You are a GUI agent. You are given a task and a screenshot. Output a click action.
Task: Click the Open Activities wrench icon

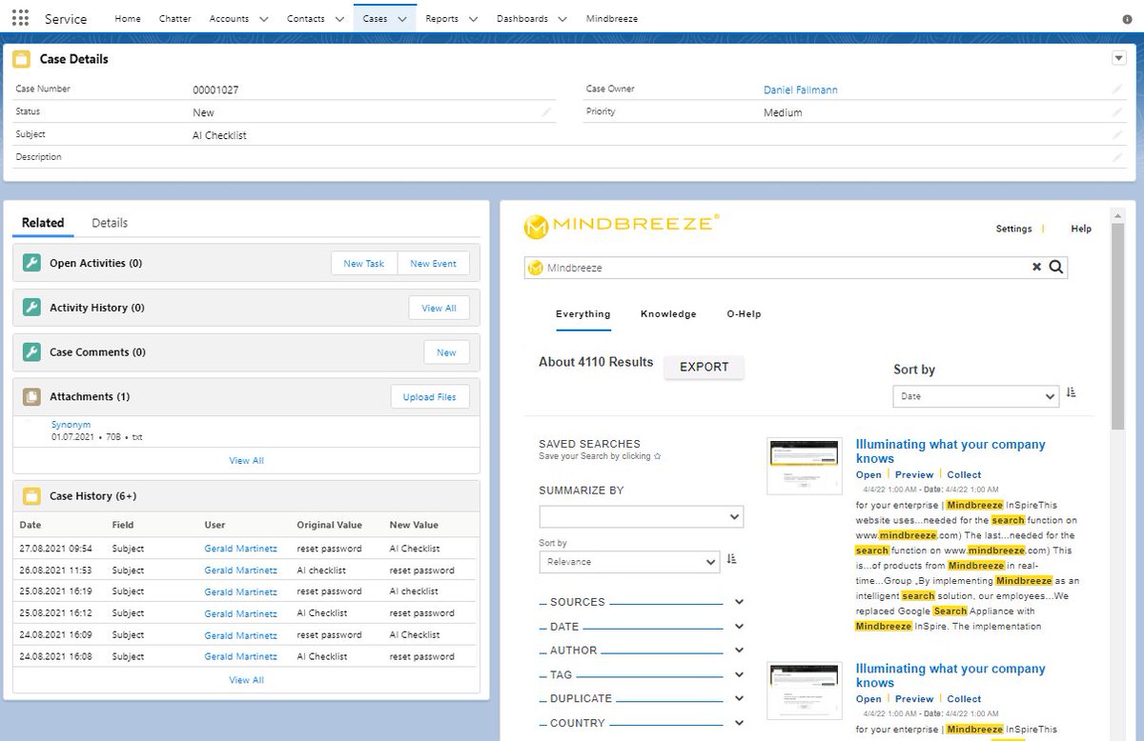coord(31,264)
